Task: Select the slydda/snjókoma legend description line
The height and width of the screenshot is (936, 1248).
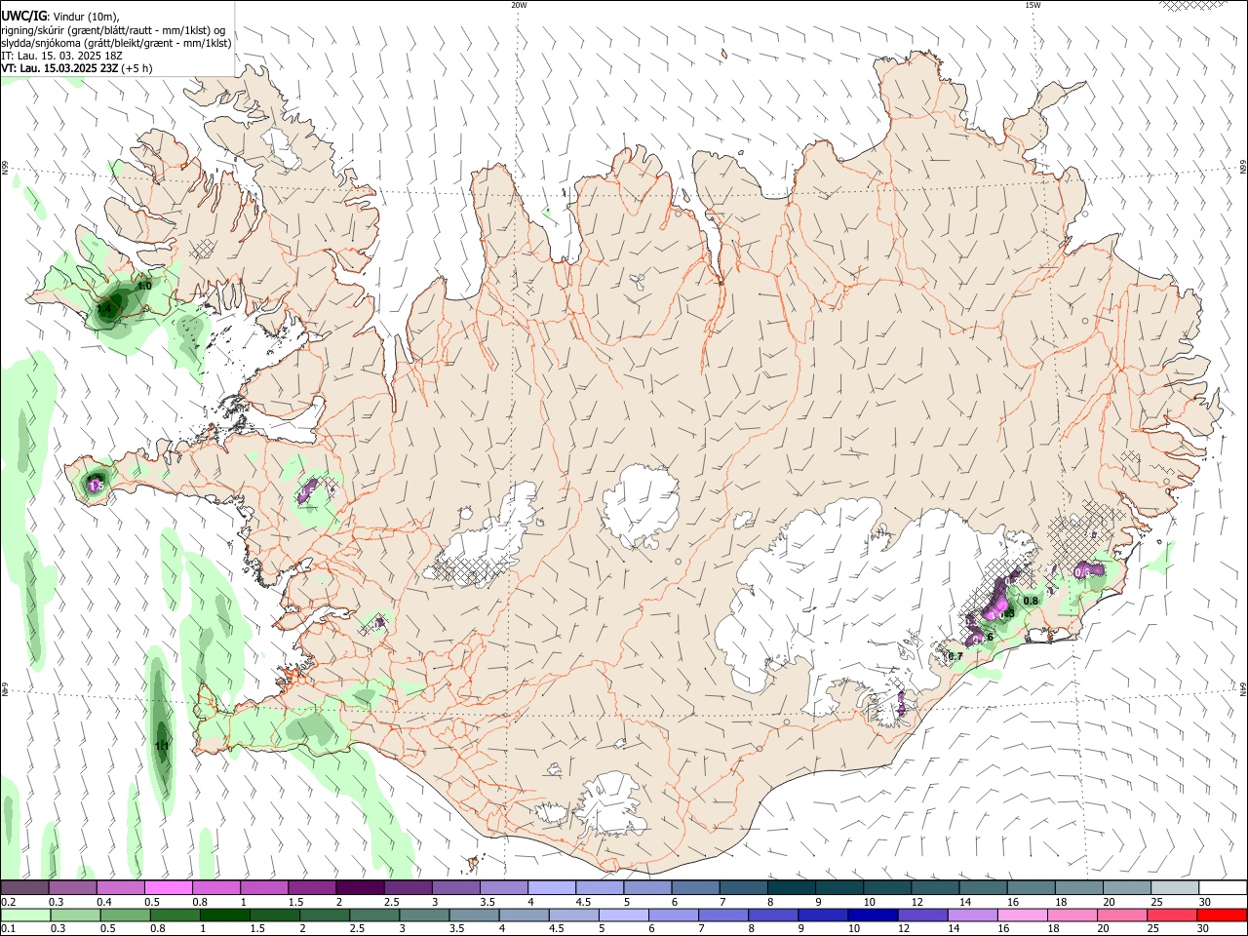Action: pyautogui.click(x=117, y=43)
